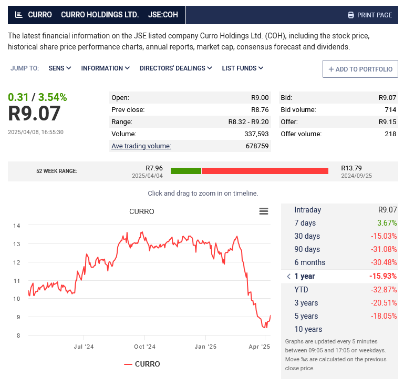Open the chart hamburger context menu
Viewport: 404px width, 386px height.
coord(264,211)
